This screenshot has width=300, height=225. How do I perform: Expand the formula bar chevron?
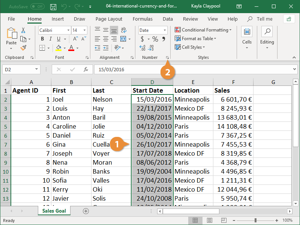point(295,69)
